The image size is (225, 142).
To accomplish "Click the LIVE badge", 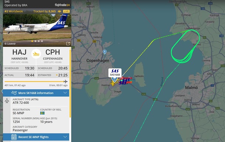I will coord(66,11).
